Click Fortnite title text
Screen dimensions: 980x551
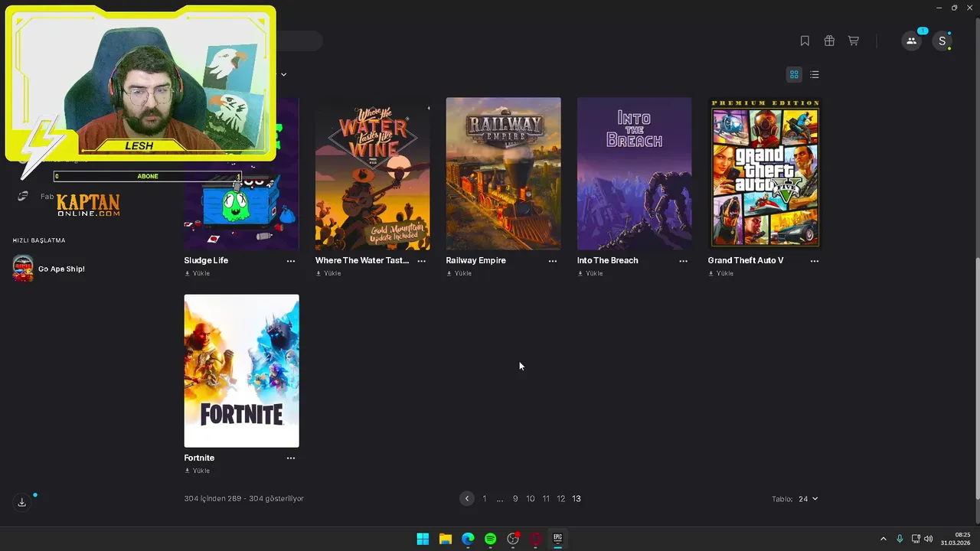pos(199,458)
